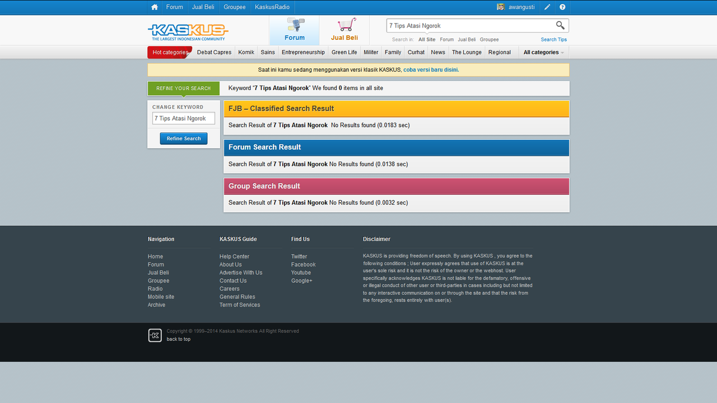Focus the Change Keyword input field
717x403 pixels.
click(x=184, y=119)
